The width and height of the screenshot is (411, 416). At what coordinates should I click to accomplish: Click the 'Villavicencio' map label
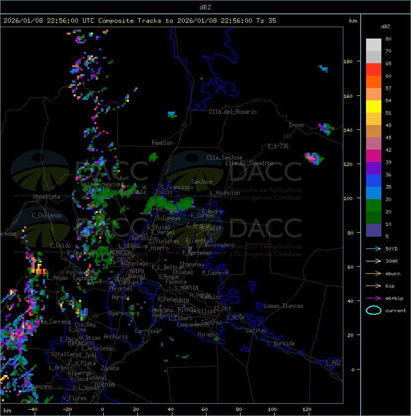(x=100, y=184)
